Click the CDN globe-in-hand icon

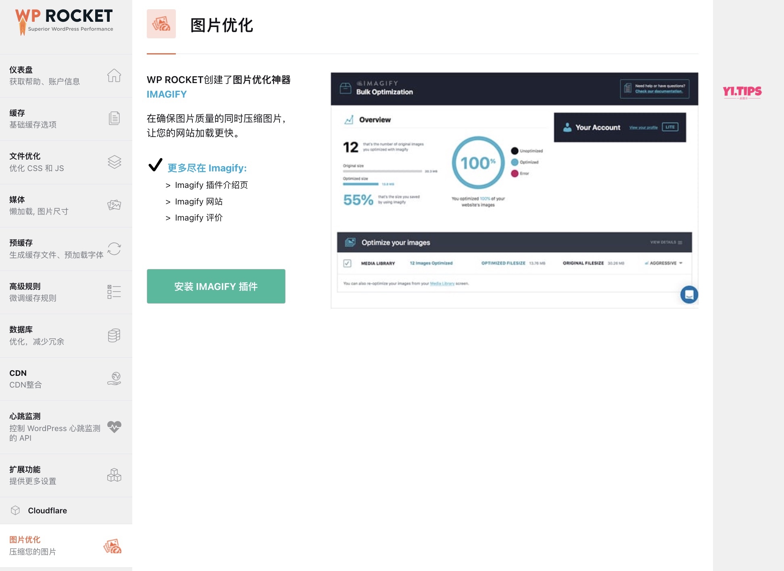(114, 379)
